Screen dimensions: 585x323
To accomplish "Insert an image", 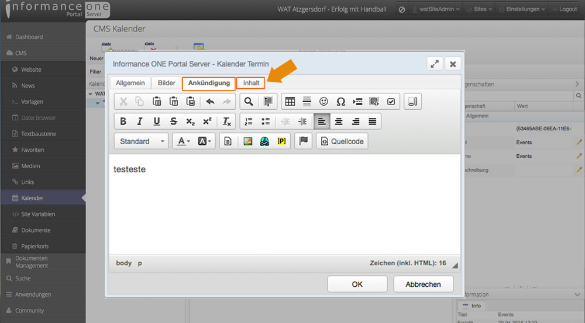I will (x=247, y=141).
